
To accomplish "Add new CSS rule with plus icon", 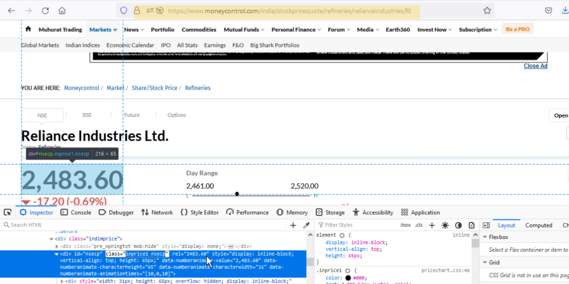I will (x=432, y=225).
